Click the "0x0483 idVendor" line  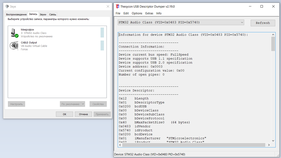[135, 126]
